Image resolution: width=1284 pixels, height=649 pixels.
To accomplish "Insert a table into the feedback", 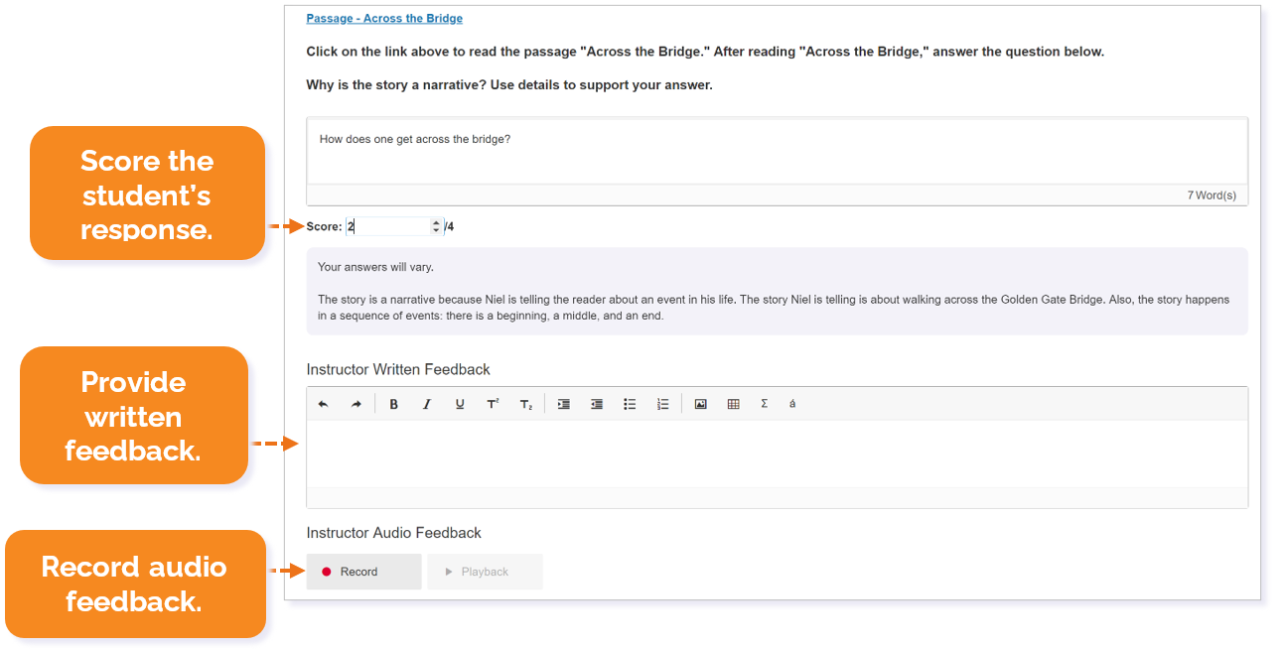I will pyautogui.click(x=733, y=404).
